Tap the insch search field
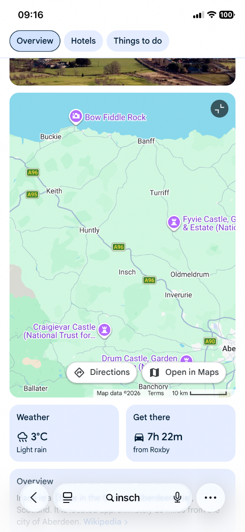Screen dimensions: 245x532 point(123,498)
